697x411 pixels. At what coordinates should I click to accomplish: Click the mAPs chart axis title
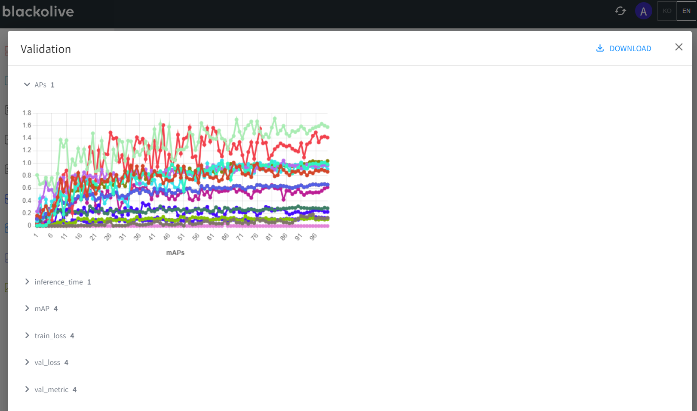[175, 253]
